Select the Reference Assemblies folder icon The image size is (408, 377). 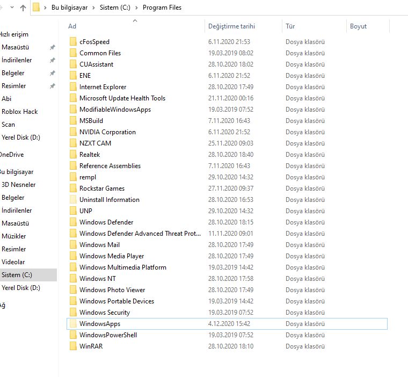(x=73, y=166)
